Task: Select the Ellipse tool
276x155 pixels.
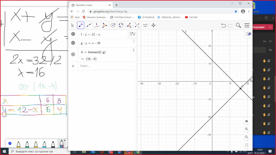Action: tap(121, 25)
